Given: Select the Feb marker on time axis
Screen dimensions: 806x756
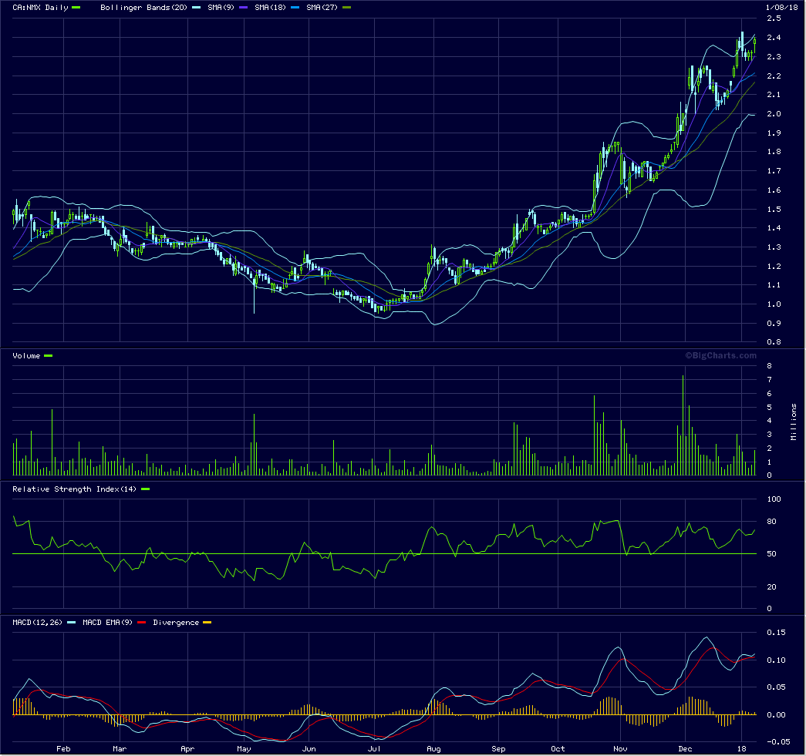Looking at the screenshot, I should pos(63,748).
